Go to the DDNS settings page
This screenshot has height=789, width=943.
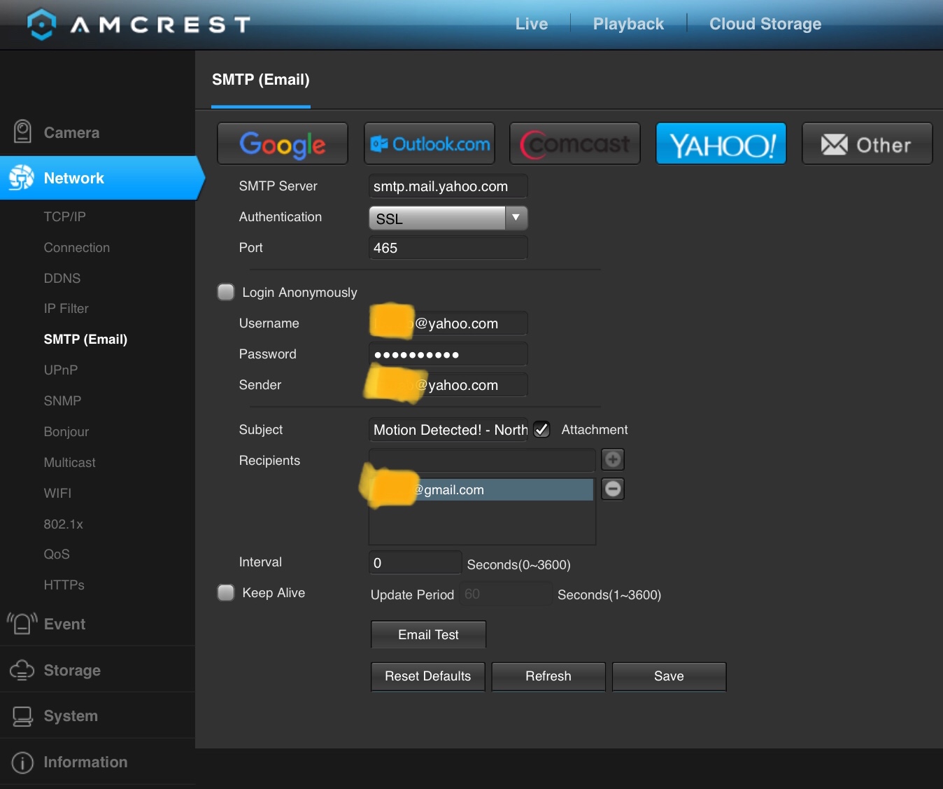[x=62, y=278]
